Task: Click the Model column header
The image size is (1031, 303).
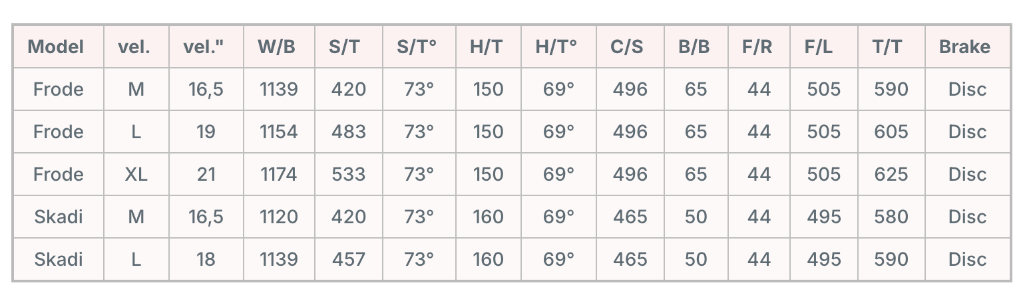Action: tap(57, 47)
